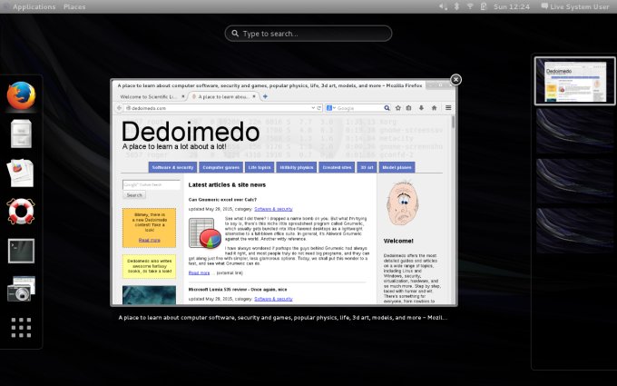The width and height of the screenshot is (617, 386).
Task: Open the Software & security category link under Gnumeric
Action: point(273,209)
